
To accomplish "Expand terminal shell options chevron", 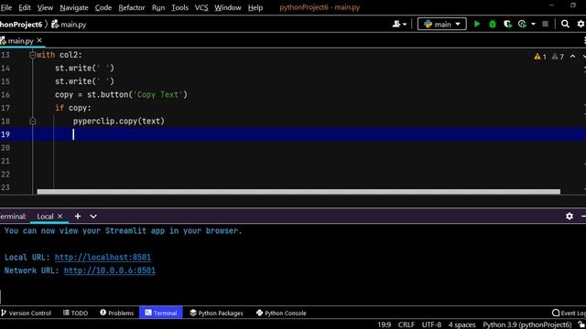I will point(93,216).
